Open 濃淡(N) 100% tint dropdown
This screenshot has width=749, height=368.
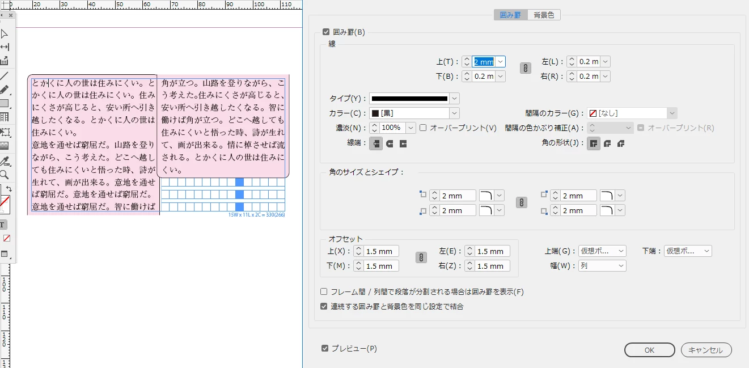tap(411, 128)
